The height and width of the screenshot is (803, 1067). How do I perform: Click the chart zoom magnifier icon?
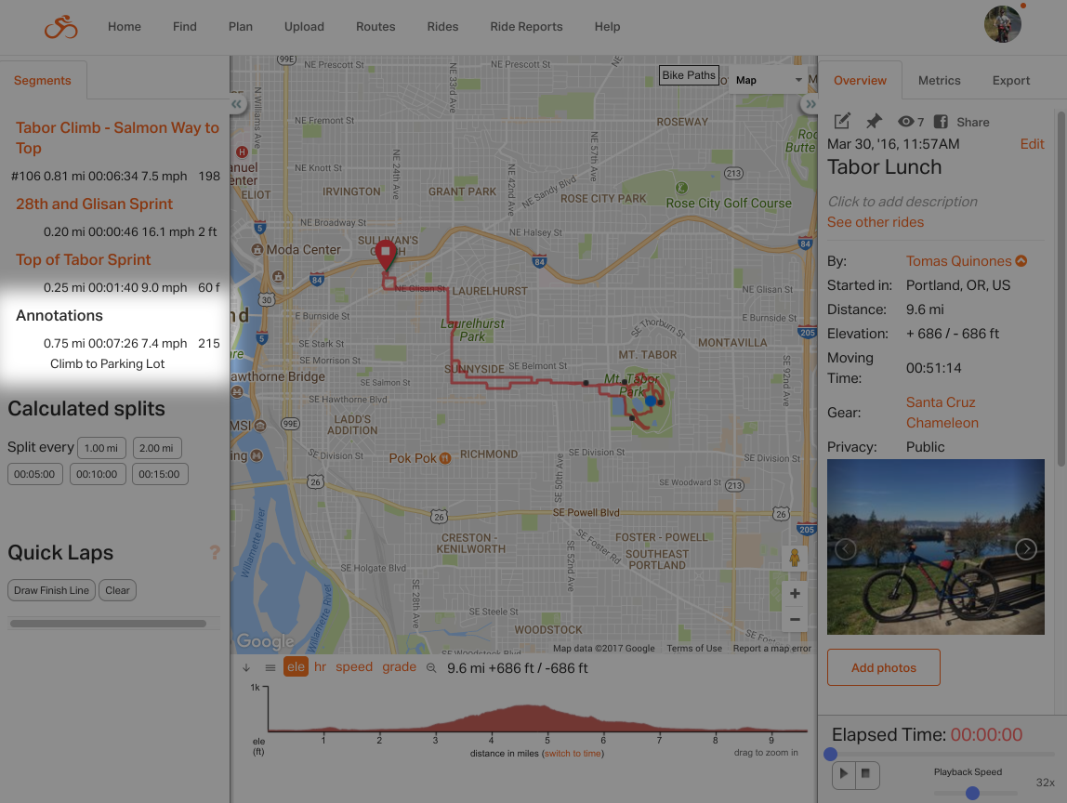point(430,668)
